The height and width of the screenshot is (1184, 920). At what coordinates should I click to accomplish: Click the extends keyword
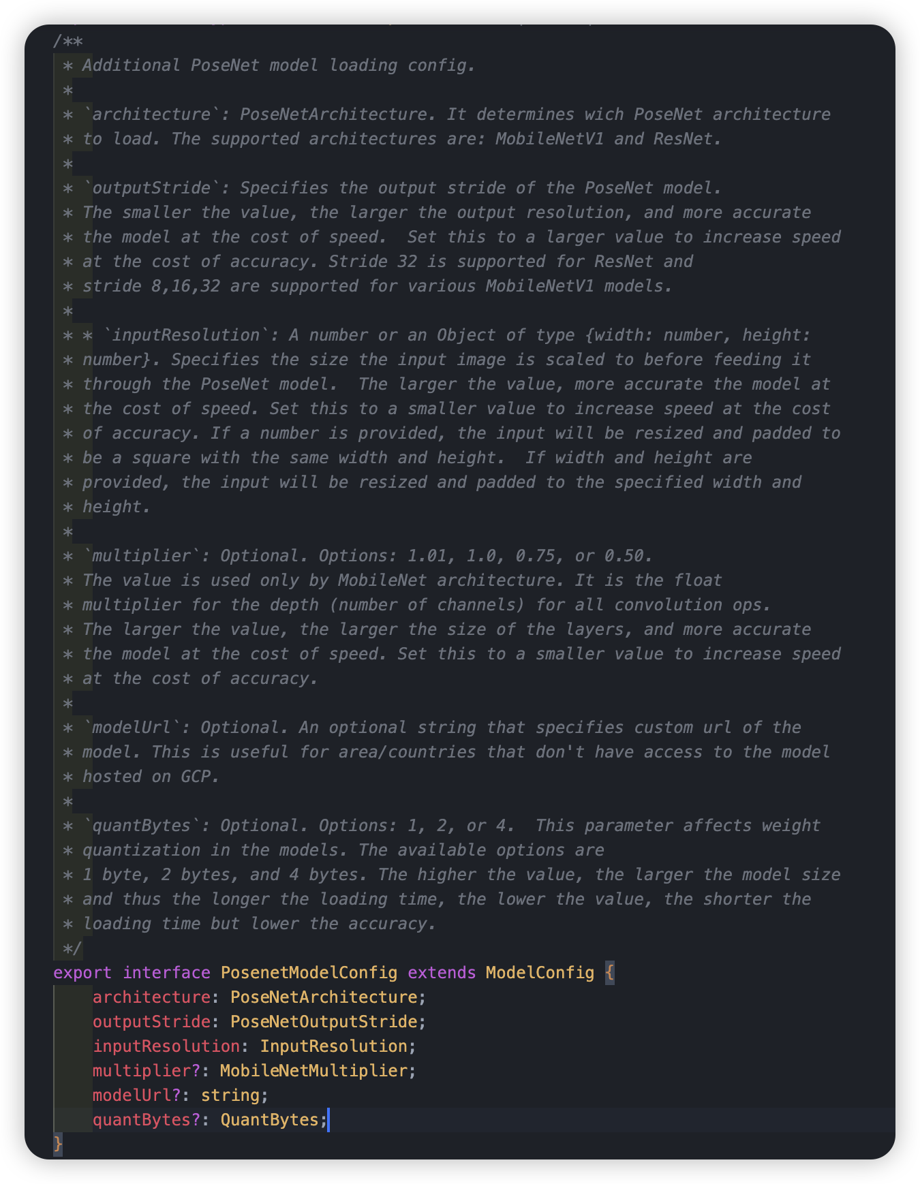[x=442, y=972]
